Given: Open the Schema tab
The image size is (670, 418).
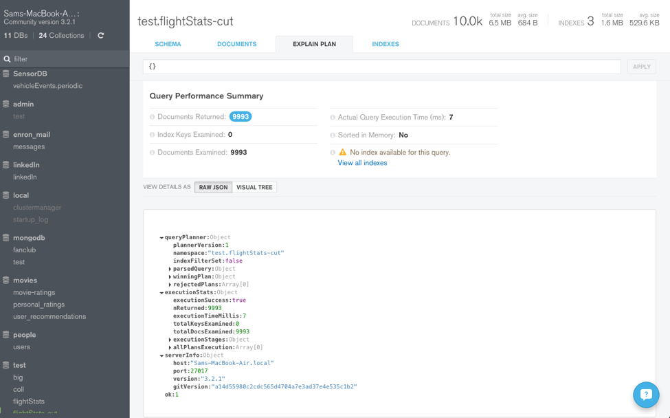Looking at the screenshot, I should pos(168,44).
